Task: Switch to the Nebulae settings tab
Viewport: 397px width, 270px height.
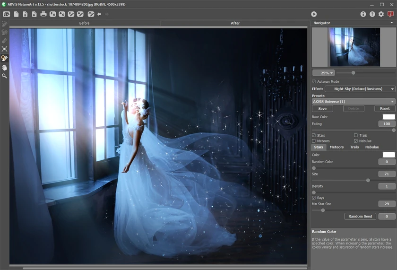Action: coord(372,147)
